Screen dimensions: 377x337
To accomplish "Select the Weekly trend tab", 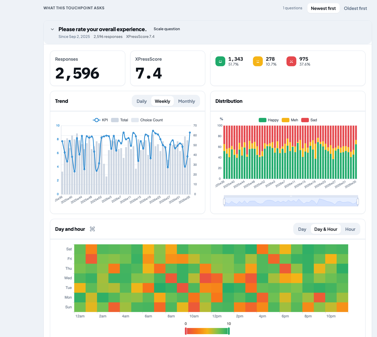I will pyautogui.click(x=162, y=101).
